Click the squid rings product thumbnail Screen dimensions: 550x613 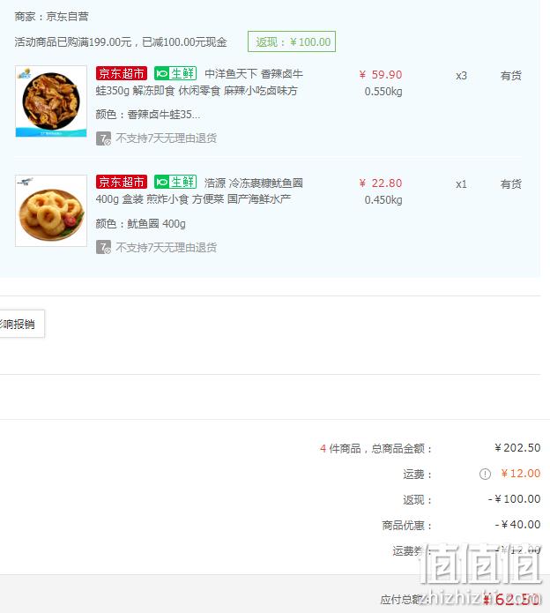[x=51, y=211]
